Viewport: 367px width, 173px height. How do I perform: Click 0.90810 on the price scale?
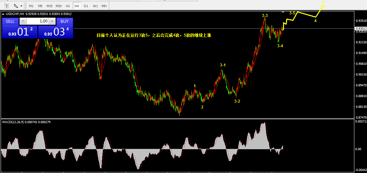point(361,64)
